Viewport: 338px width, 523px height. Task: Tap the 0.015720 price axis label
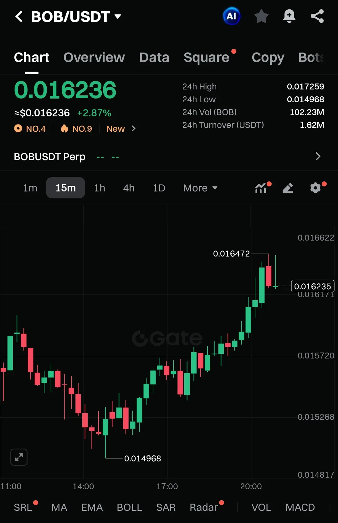(x=316, y=356)
